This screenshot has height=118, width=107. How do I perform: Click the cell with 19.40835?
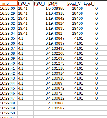tap(58, 28)
